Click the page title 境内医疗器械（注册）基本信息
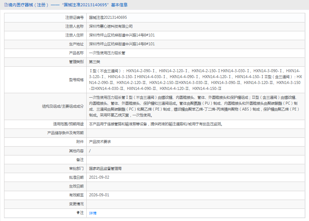Image resolution: width=309 pixels, height=221 pixels. click(x=68, y=5)
